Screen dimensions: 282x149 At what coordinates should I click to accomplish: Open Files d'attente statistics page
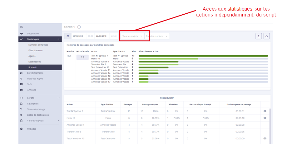point(35,50)
